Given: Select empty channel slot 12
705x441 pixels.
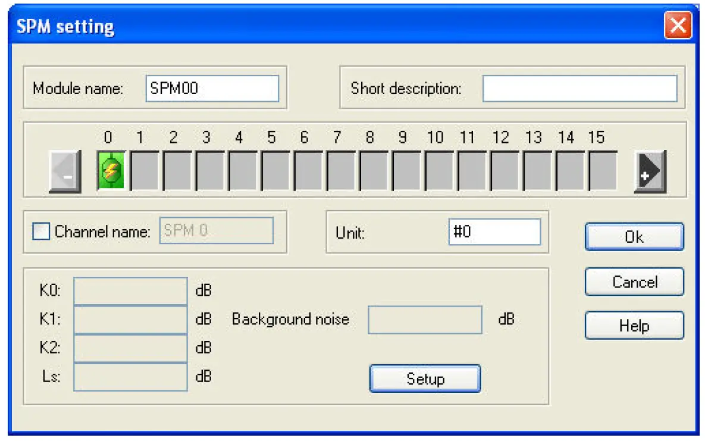Looking at the screenshot, I should (x=505, y=171).
